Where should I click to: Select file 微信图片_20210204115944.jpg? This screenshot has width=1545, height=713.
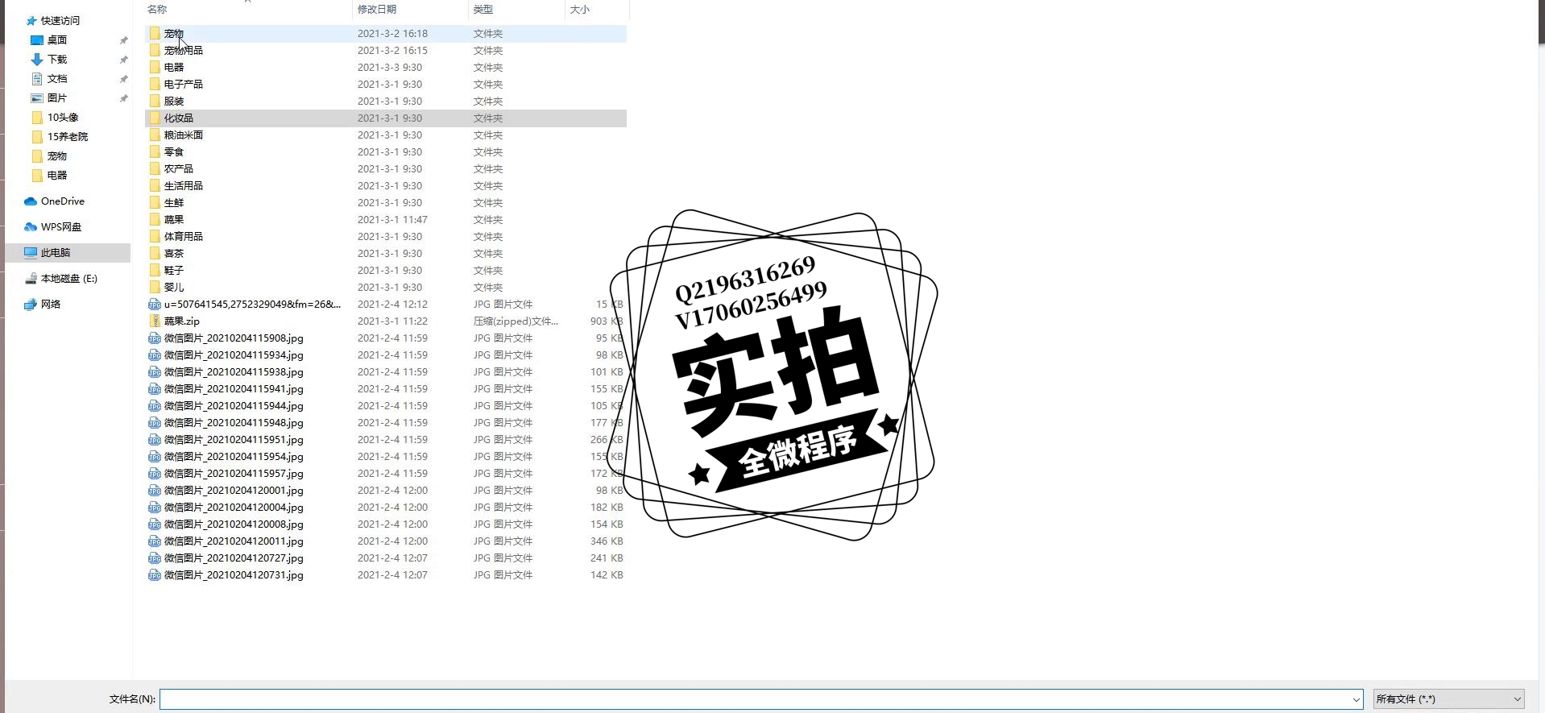pos(386,406)
